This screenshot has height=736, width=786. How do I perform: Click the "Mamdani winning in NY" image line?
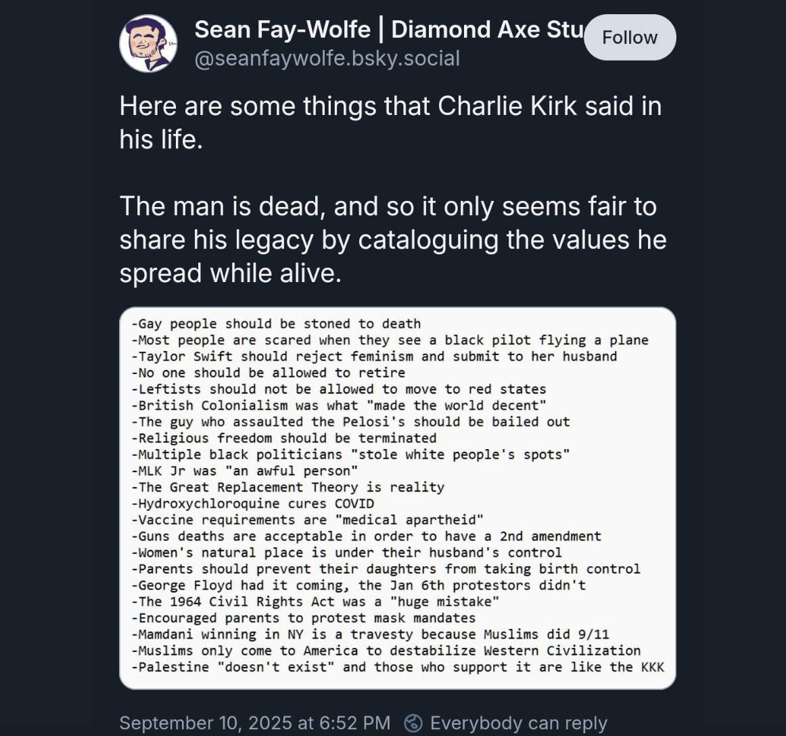coord(370,635)
